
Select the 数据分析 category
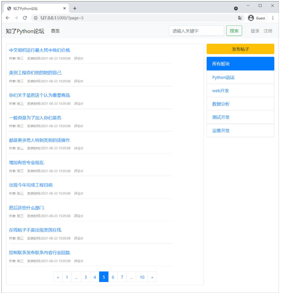[x=240, y=104]
